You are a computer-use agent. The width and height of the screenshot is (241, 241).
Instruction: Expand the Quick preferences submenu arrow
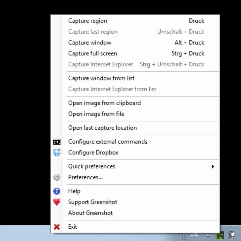(x=213, y=166)
